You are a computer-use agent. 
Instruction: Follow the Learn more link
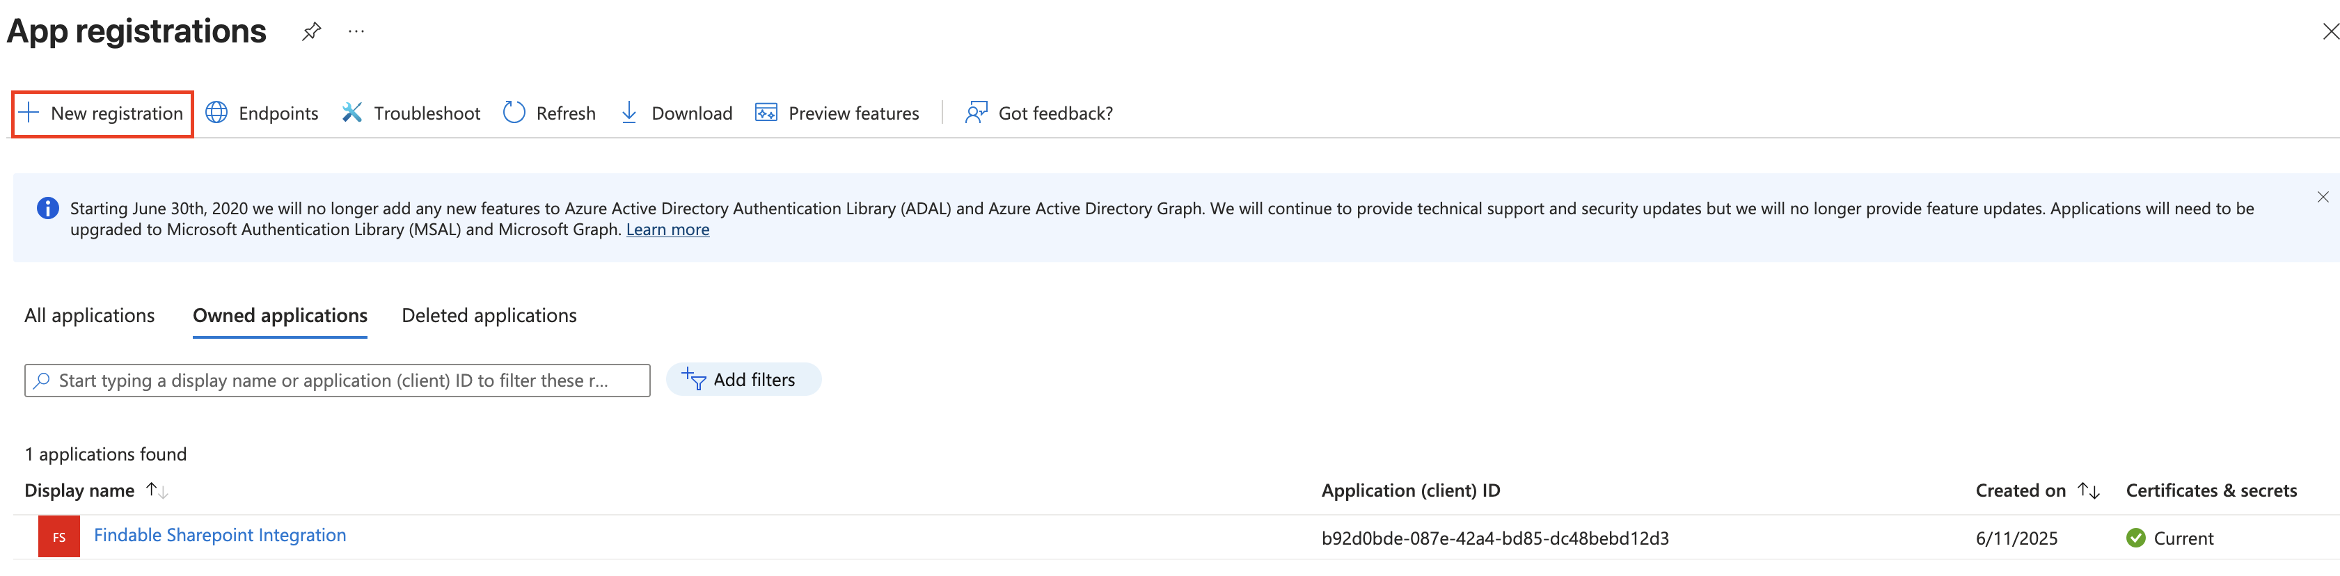[667, 230]
